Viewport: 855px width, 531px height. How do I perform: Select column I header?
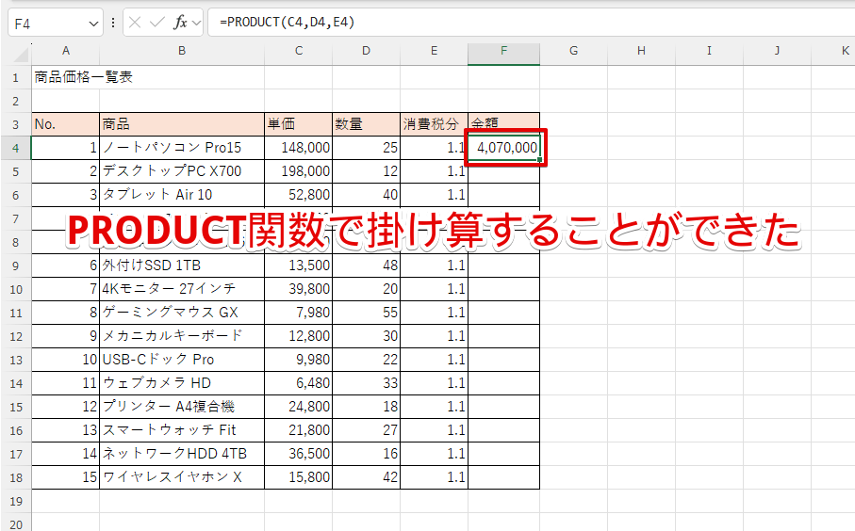click(x=709, y=51)
